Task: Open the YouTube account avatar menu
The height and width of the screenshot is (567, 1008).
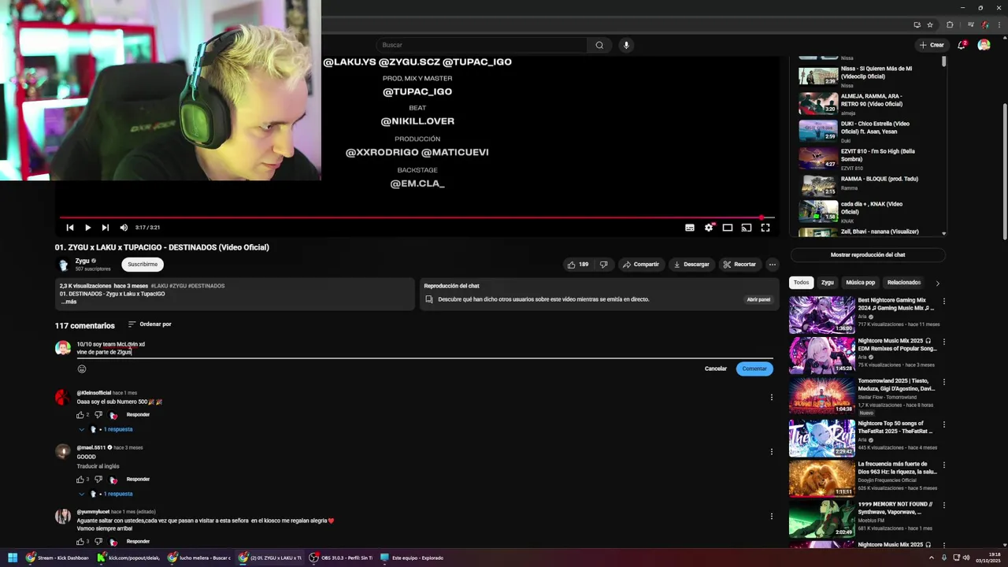Action: point(984,45)
